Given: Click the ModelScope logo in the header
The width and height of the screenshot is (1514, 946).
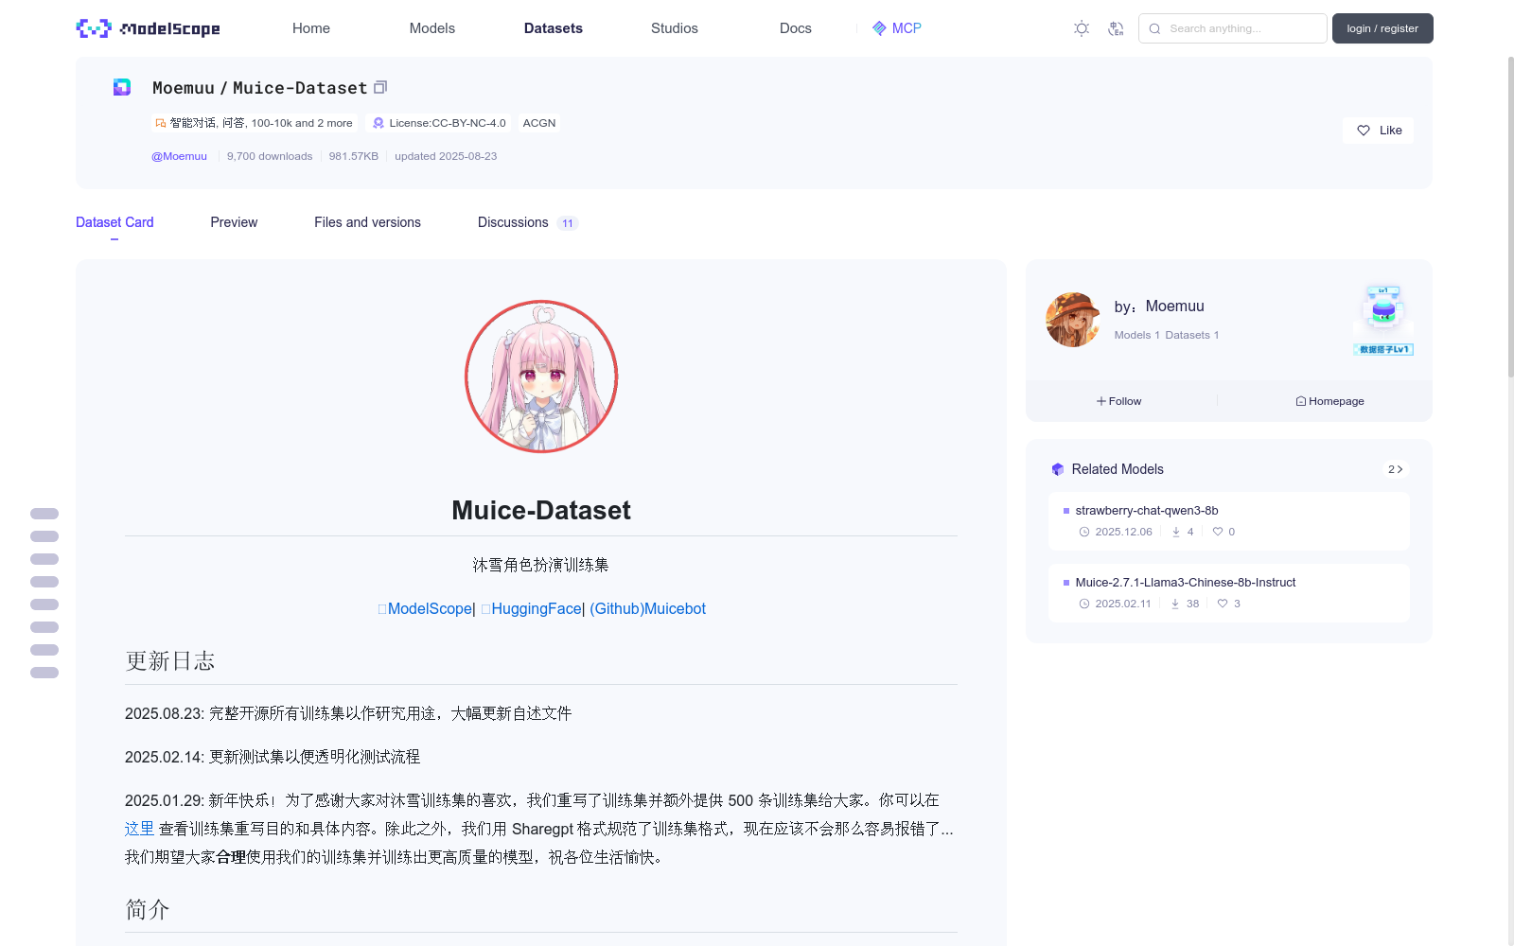Looking at the screenshot, I should (x=147, y=28).
